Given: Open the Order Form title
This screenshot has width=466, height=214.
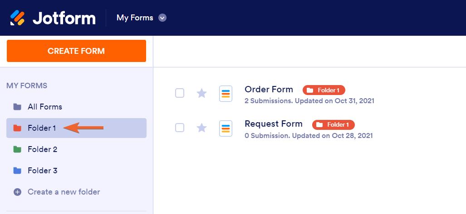Looking at the screenshot, I should 269,89.
